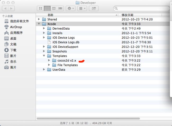
Task: Switch to column view
Action: point(54,8)
